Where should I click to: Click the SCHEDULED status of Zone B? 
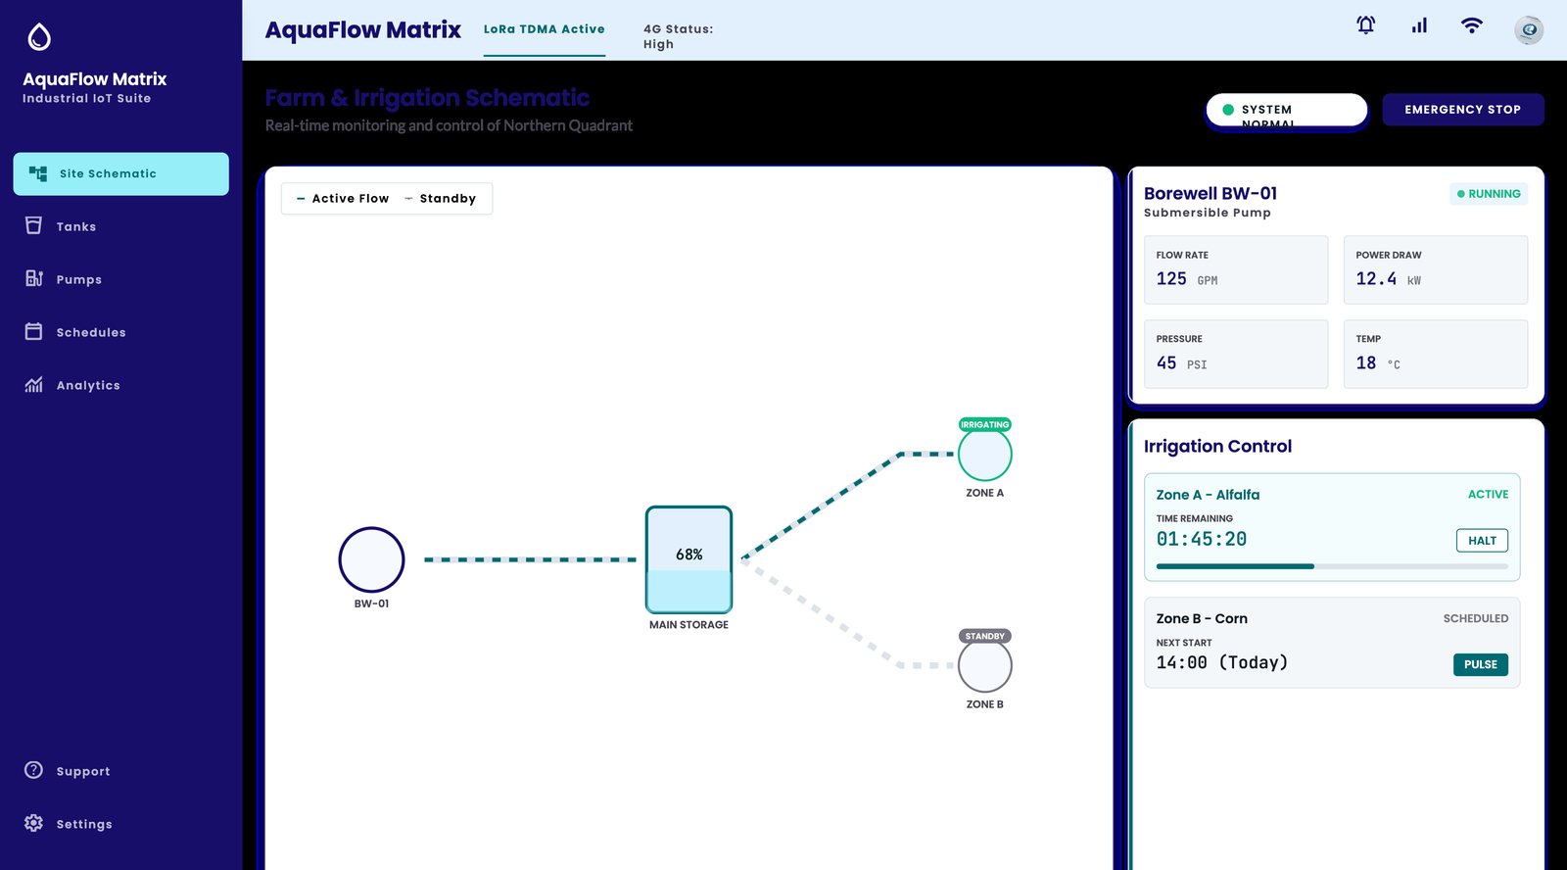[1476, 618]
